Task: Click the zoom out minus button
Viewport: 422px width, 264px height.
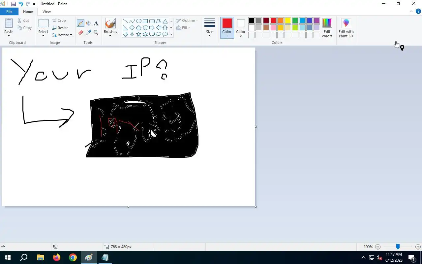Action: 378,247
